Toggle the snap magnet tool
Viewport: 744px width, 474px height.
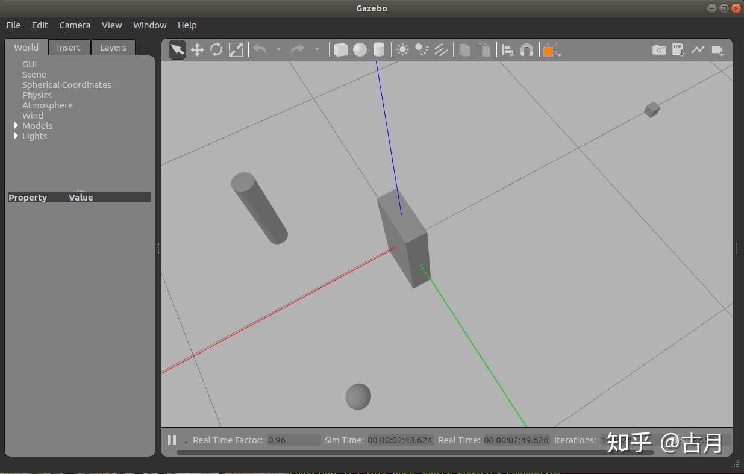527,50
